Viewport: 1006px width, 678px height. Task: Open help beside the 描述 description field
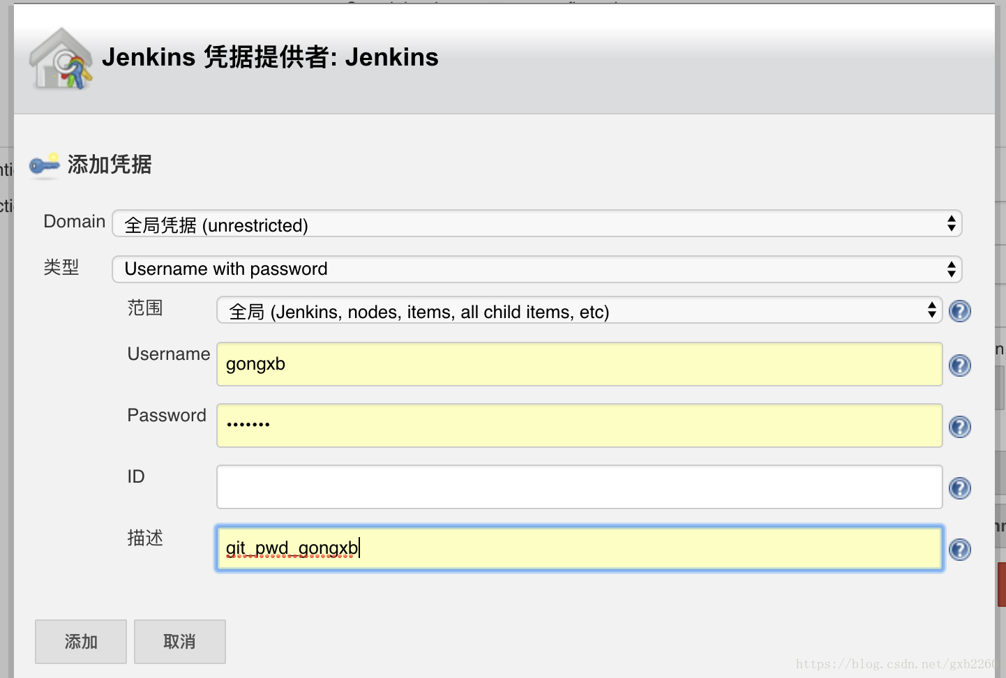point(959,550)
